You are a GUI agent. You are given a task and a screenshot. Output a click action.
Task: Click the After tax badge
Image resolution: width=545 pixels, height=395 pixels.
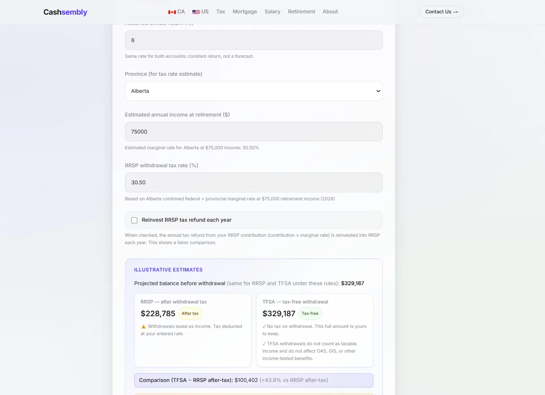click(190, 314)
